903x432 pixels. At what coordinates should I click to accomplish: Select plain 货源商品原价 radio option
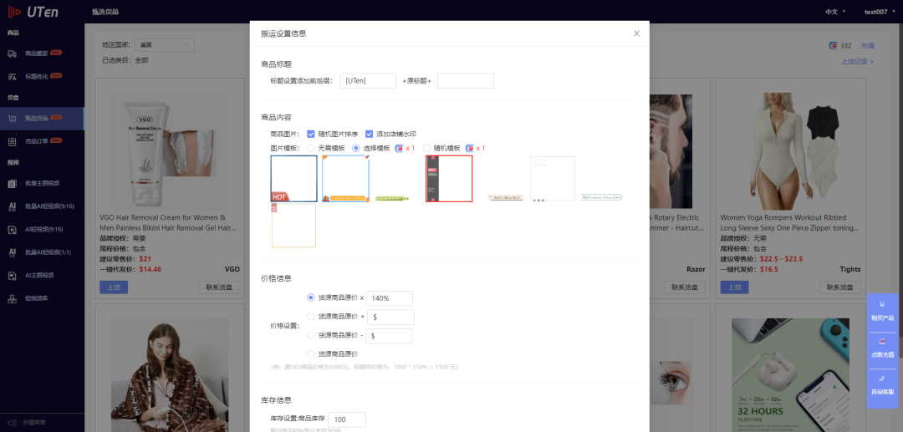click(311, 353)
